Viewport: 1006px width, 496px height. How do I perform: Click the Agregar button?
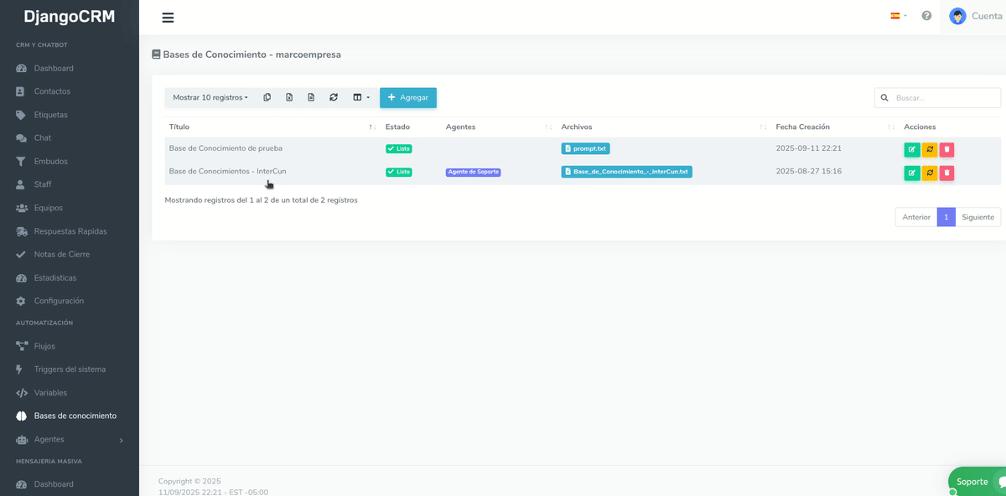click(408, 98)
